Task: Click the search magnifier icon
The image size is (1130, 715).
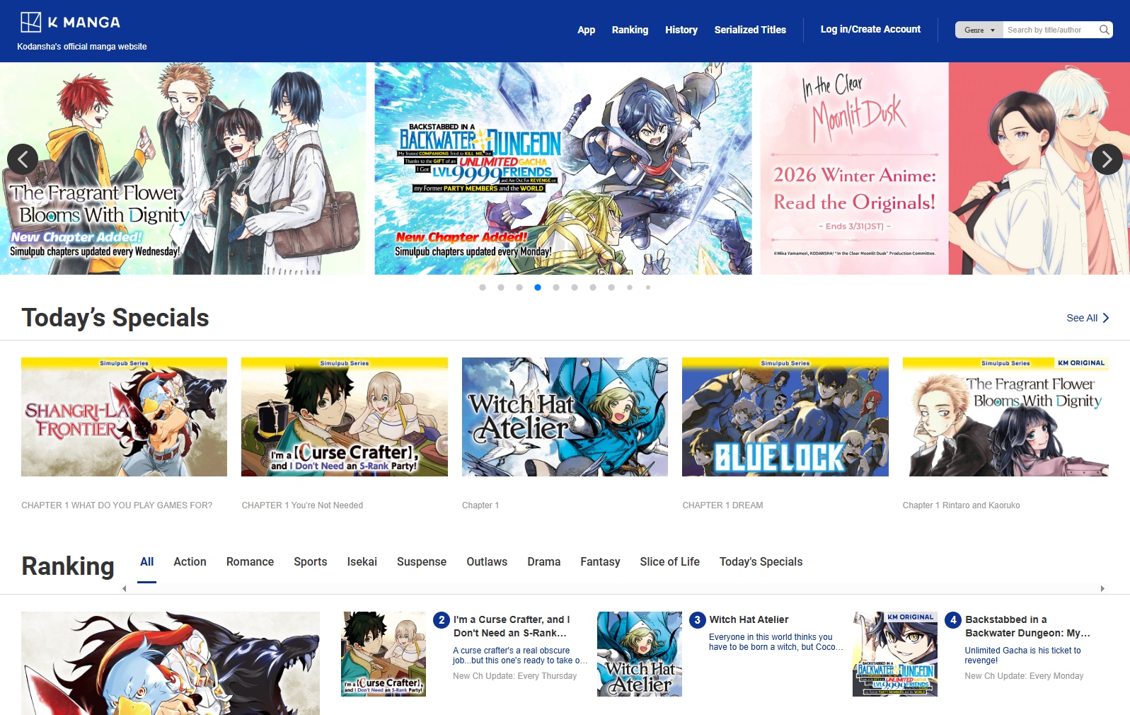Action: click(x=1104, y=30)
